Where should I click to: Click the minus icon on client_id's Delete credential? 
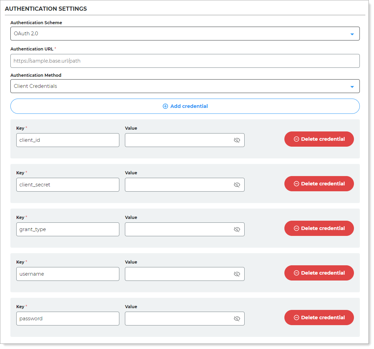click(x=297, y=139)
